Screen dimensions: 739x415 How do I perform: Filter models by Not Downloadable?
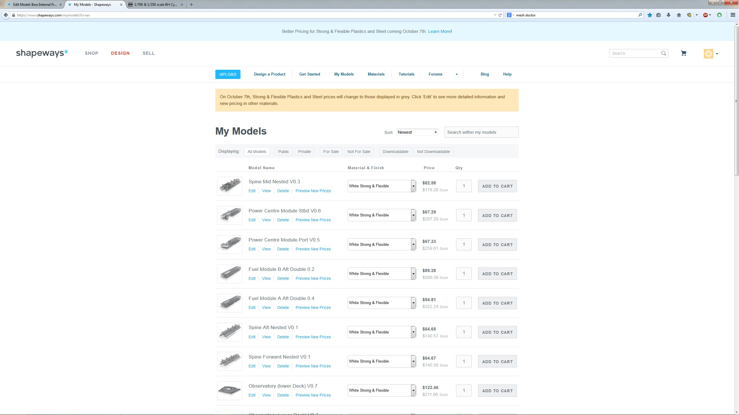(433, 152)
